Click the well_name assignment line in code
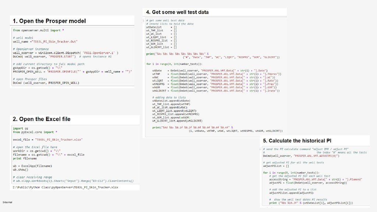The height and width of the screenshot is (212, 377). pyautogui.click(x=45, y=42)
